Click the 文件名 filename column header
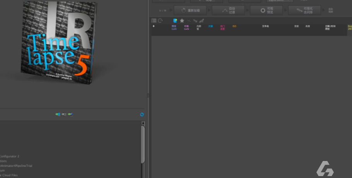This screenshot has width=352, height=178. [x=265, y=26]
